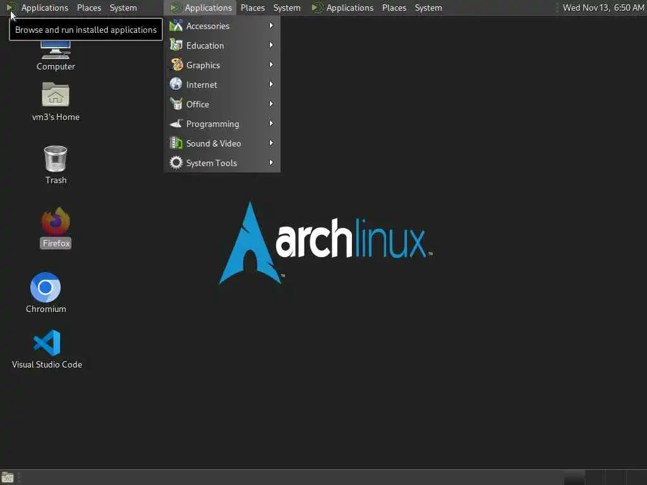Launch Firefox from the desktop
This screenshot has height=485, width=647.
(x=56, y=227)
